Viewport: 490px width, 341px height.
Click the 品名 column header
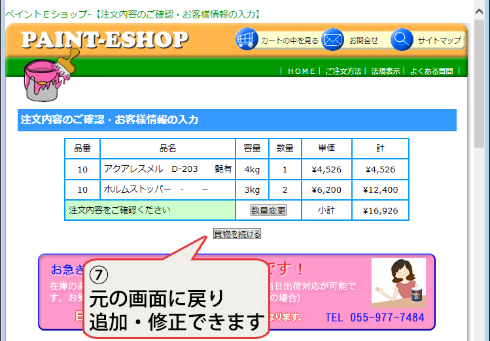click(x=168, y=148)
